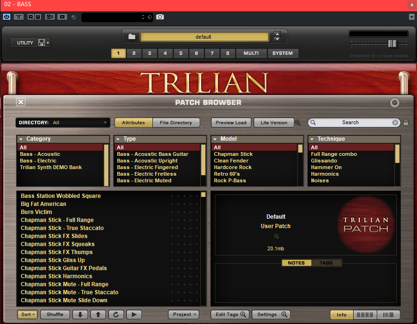417x324 pixels.
Task: Open the Project dropdown
Action: [183, 314]
